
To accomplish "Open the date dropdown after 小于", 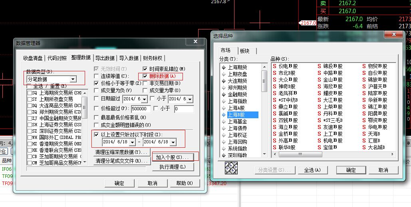I will pos(190,99).
